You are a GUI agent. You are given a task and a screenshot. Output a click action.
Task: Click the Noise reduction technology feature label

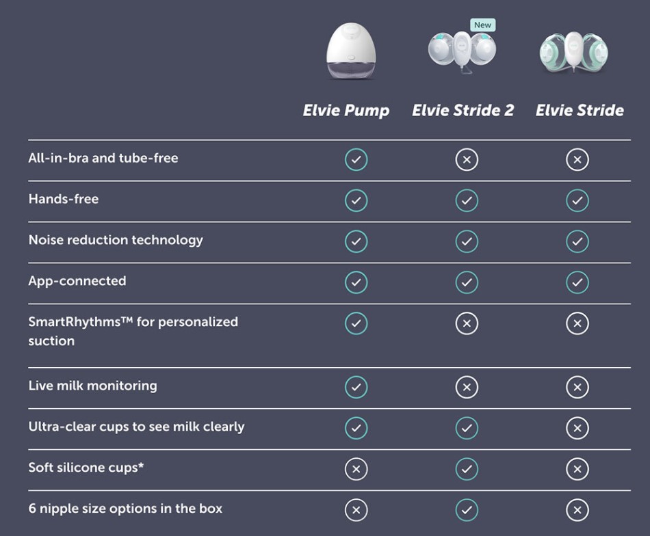tap(116, 240)
